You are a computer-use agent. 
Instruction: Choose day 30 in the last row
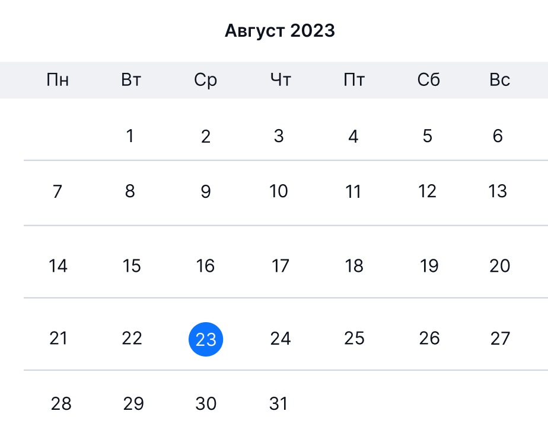click(206, 403)
